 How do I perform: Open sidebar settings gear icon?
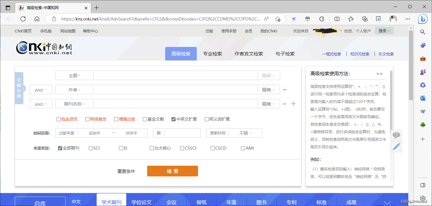423,199
